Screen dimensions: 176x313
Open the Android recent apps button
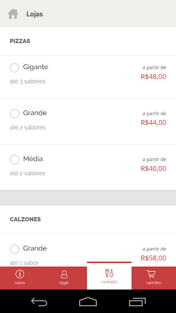point(137,302)
